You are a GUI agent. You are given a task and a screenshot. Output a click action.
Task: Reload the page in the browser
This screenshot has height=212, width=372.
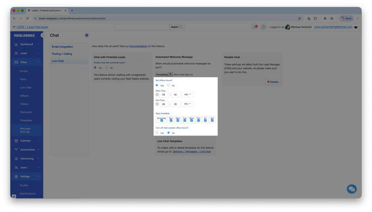(x=27, y=18)
